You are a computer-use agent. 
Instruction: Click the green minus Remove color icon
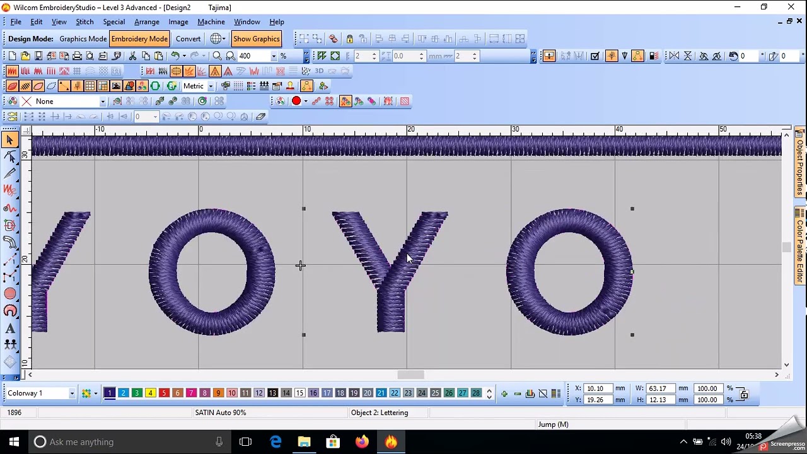tap(517, 394)
